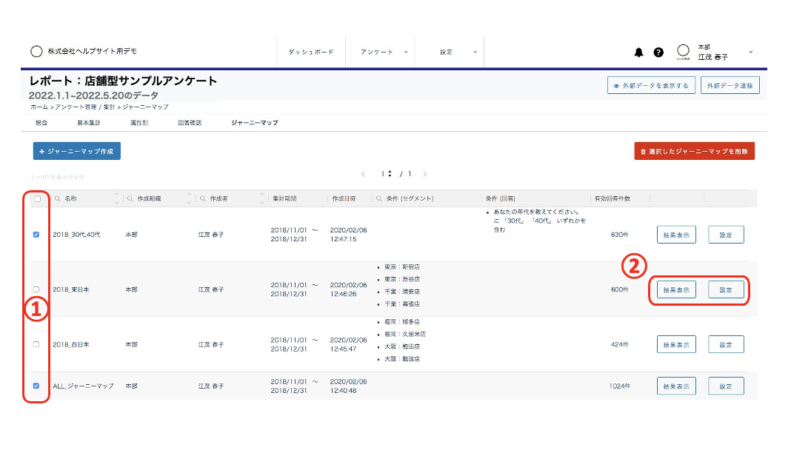This screenshot has width=791, height=456.
Task: Click the name 2018_東日本
Action: [x=71, y=289]
